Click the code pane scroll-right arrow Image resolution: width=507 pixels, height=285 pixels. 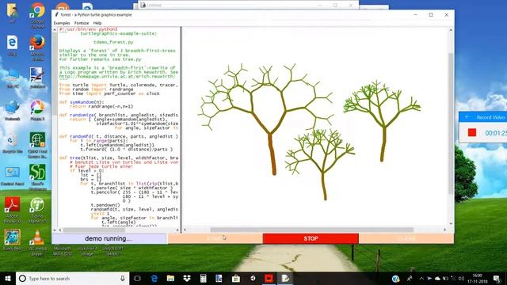click(x=177, y=230)
